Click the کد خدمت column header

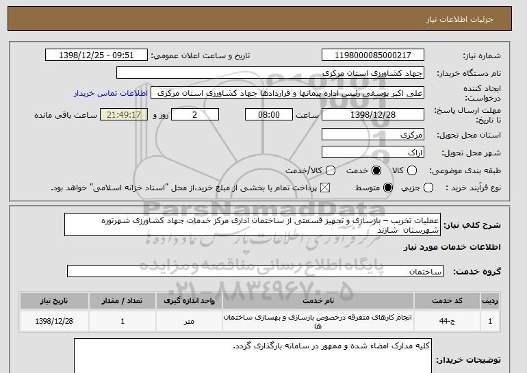447,300
